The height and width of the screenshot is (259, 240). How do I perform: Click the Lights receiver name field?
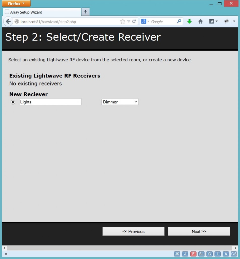tap(50, 102)
